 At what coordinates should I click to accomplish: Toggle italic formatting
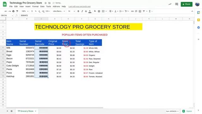(x=82, y=11)
